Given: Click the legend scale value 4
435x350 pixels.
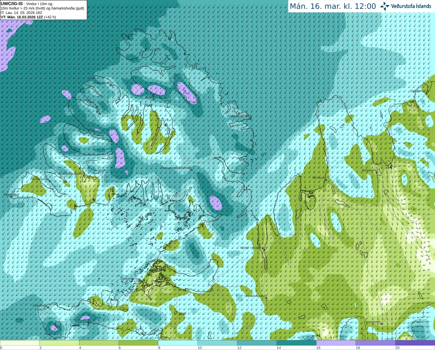Looking at the screenshot, I should tap(80, 348).
